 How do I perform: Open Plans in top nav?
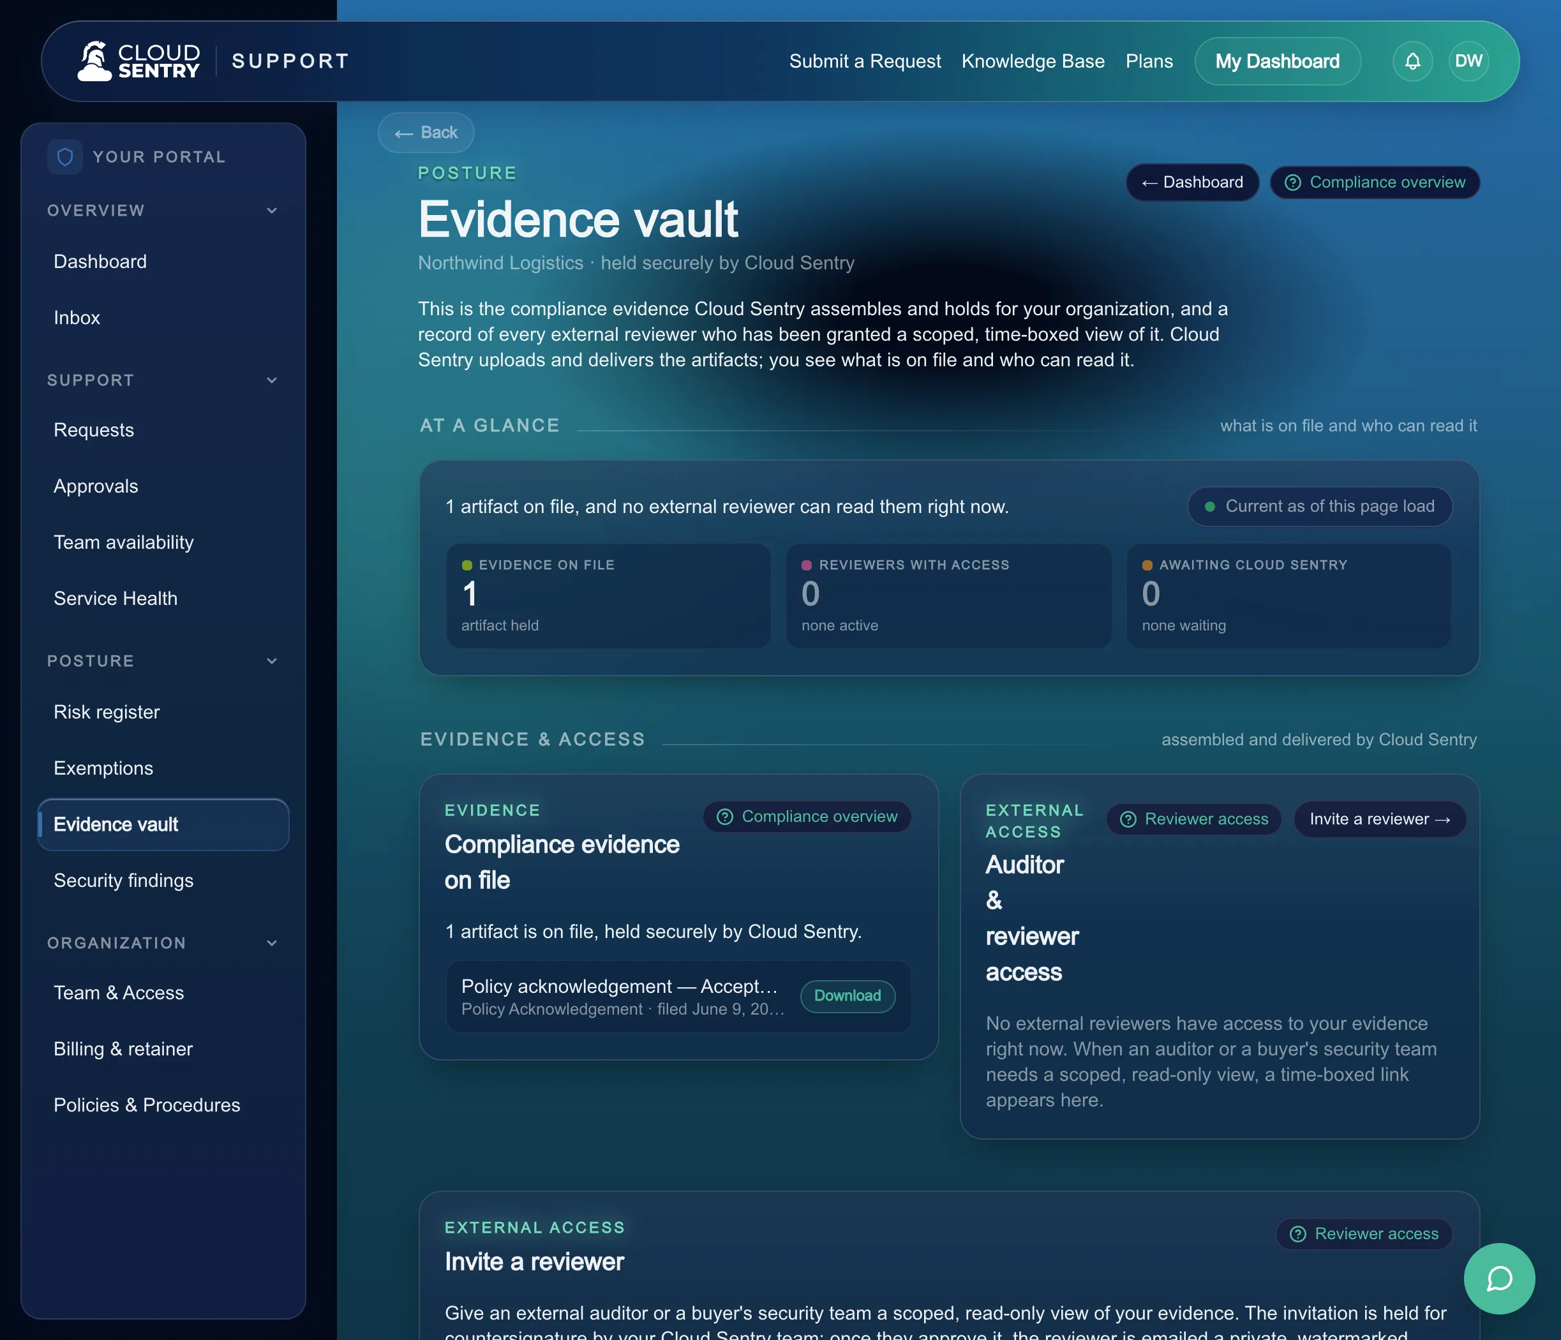(x=1149, y=61)
